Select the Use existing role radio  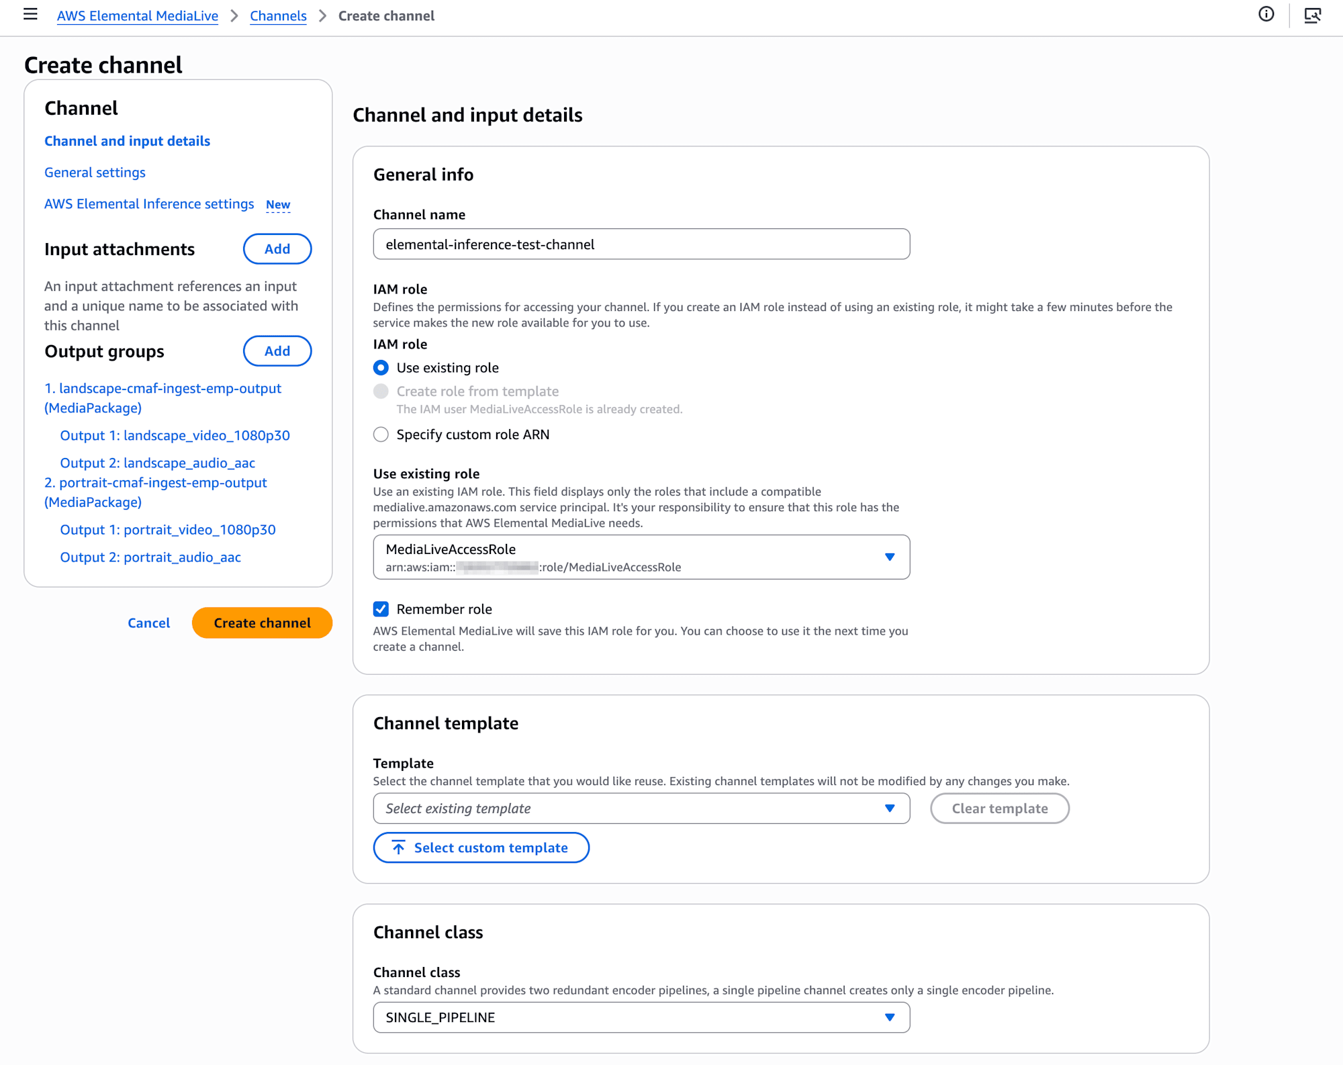(381, 368)
